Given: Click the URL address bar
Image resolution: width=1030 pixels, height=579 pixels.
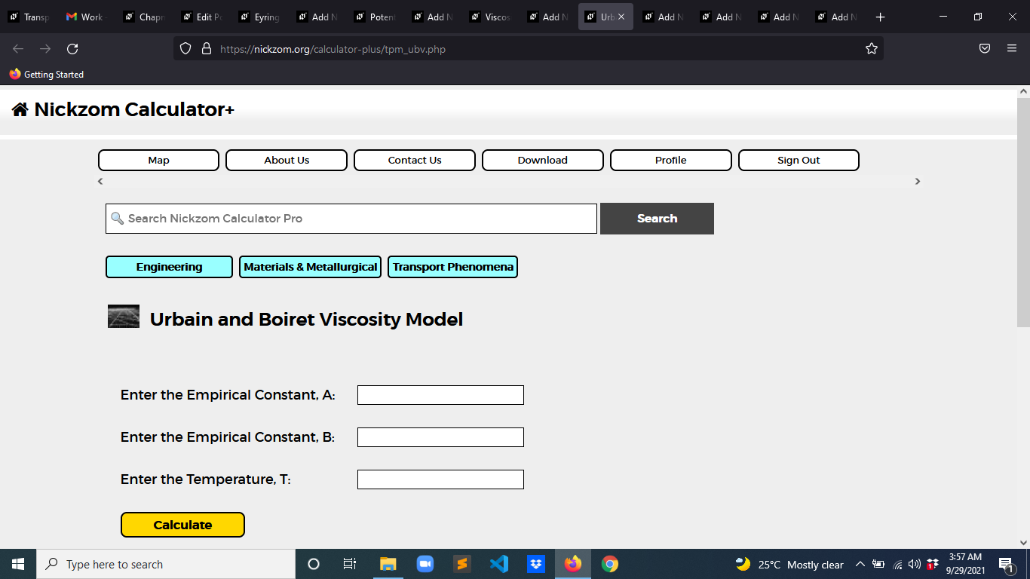Looking at the screenshot, I should [x=528, y=49].
